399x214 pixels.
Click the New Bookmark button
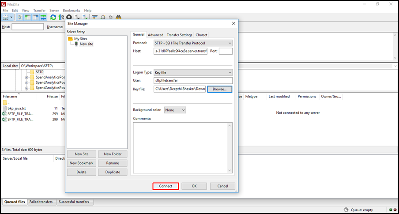[81, 163]
